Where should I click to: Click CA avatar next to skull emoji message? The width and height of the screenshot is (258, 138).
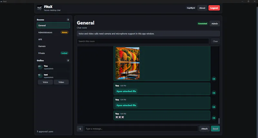pos(214,118)
